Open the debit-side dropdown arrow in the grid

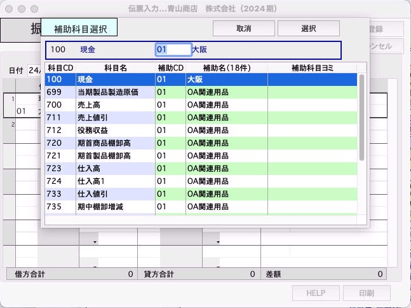[x=95, y=242]
